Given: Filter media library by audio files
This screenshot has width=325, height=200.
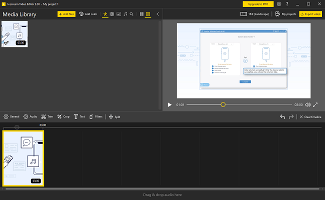Looking at the screenshot, I should [125, 14].
